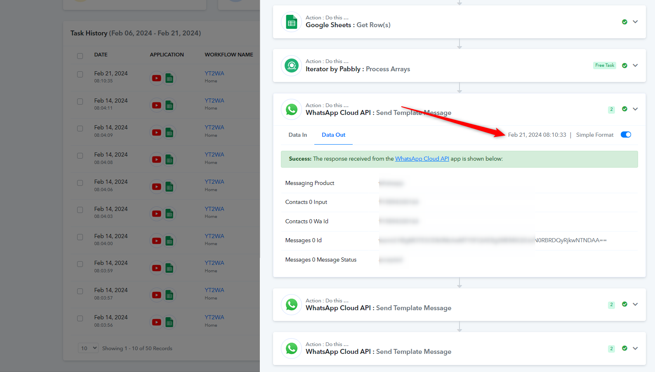The image size is (655, 372).
Task: Click the DATE column header
Action: 101,54
